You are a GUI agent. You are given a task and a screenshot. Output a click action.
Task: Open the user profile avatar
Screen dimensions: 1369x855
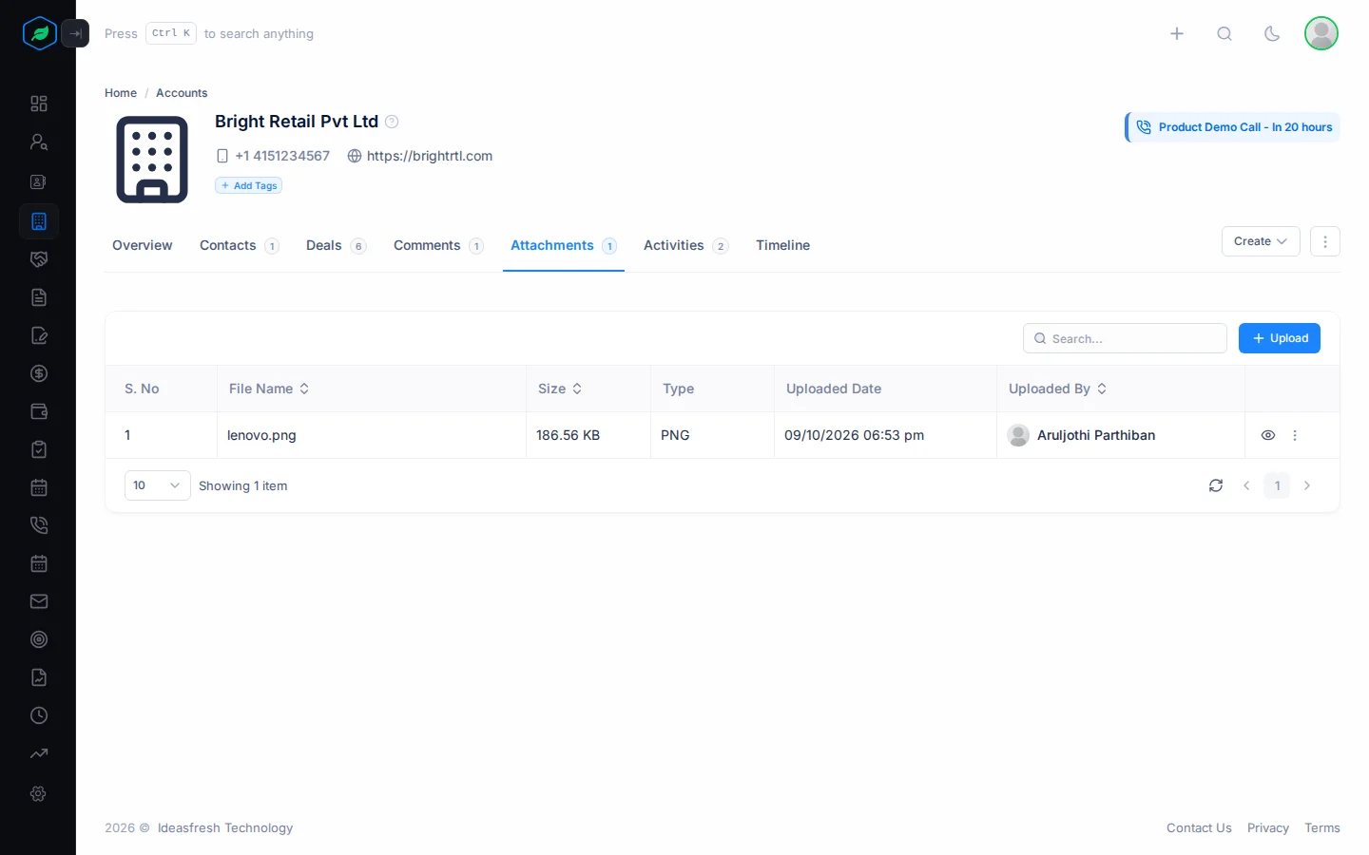click(x=1321, y=33)
